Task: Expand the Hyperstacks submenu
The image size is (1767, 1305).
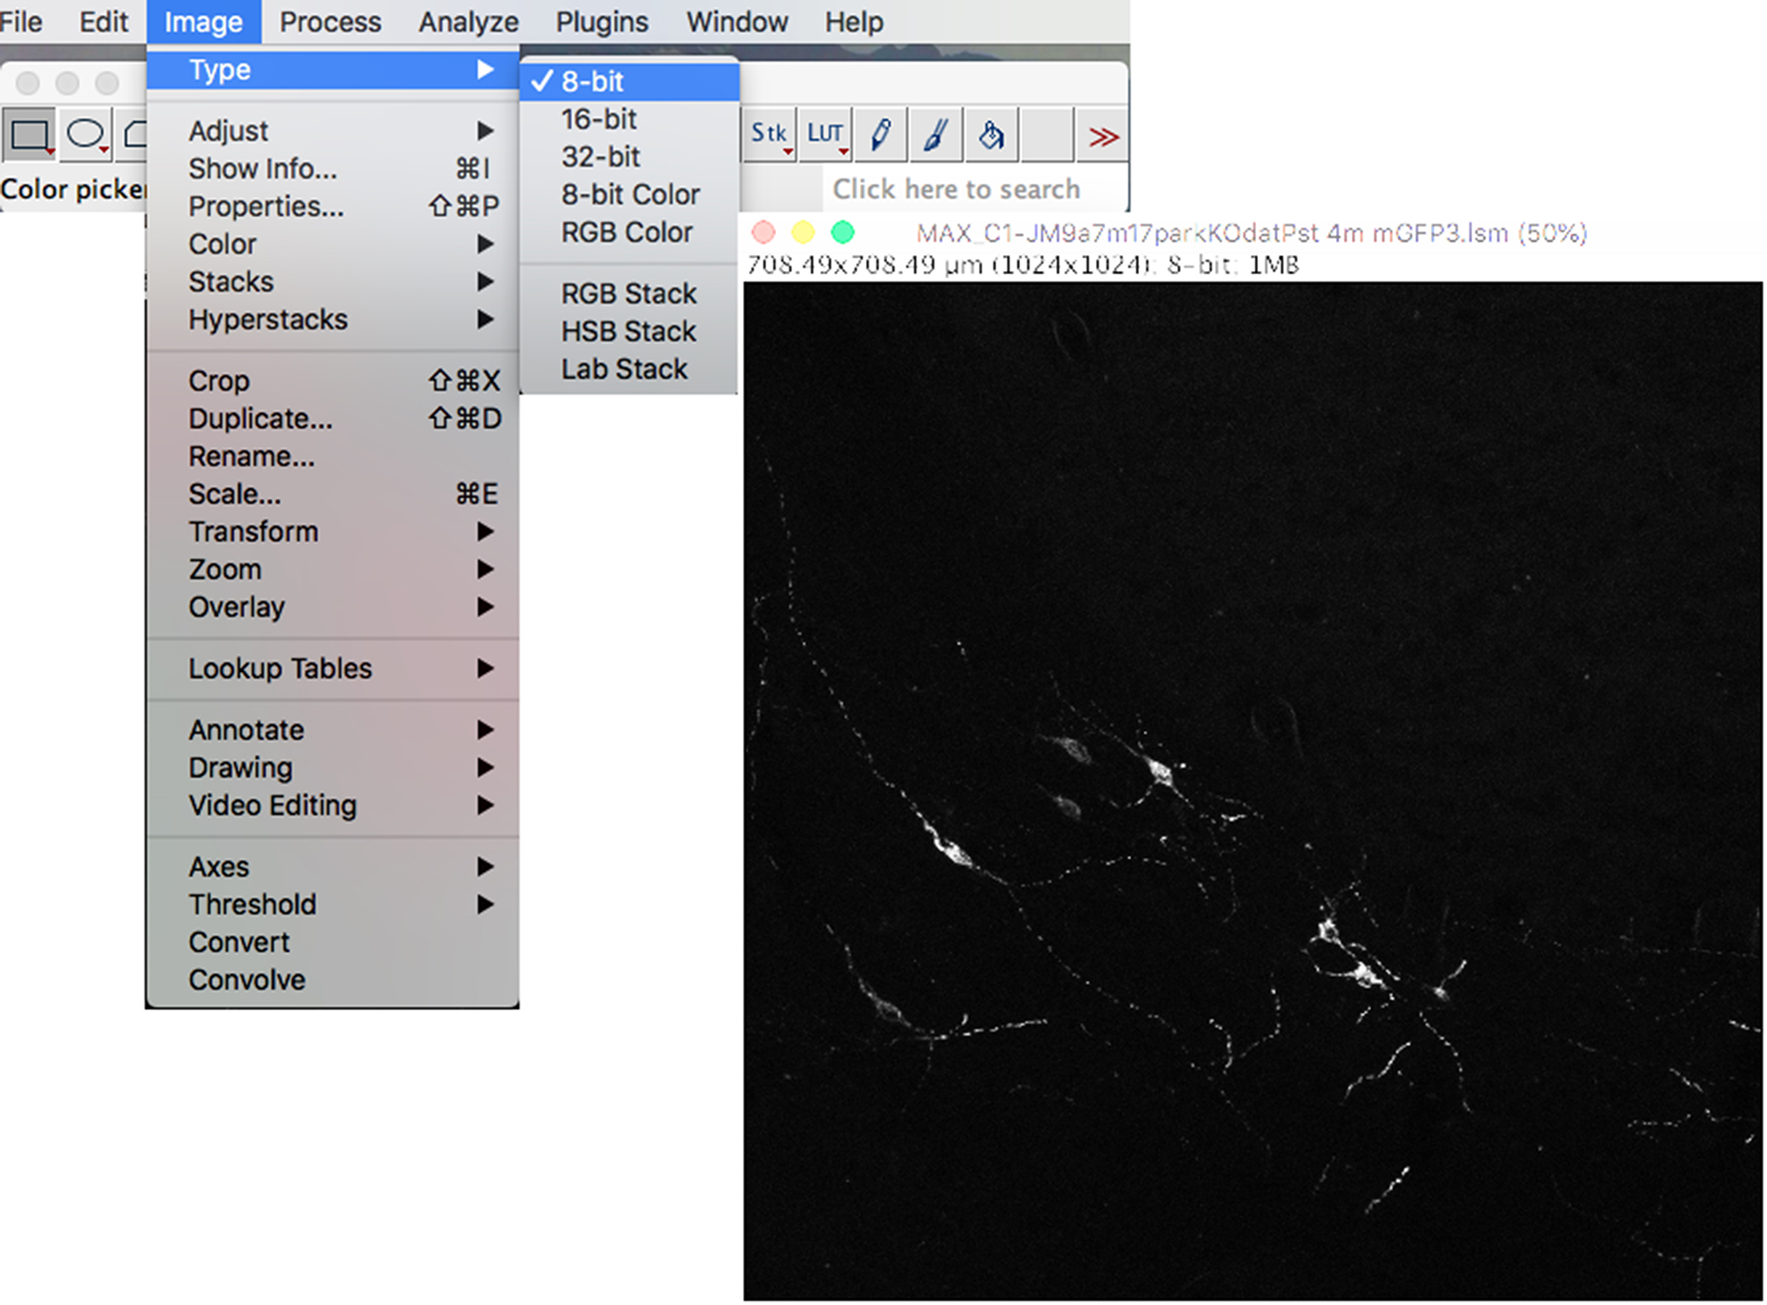Action: [333, 320]
